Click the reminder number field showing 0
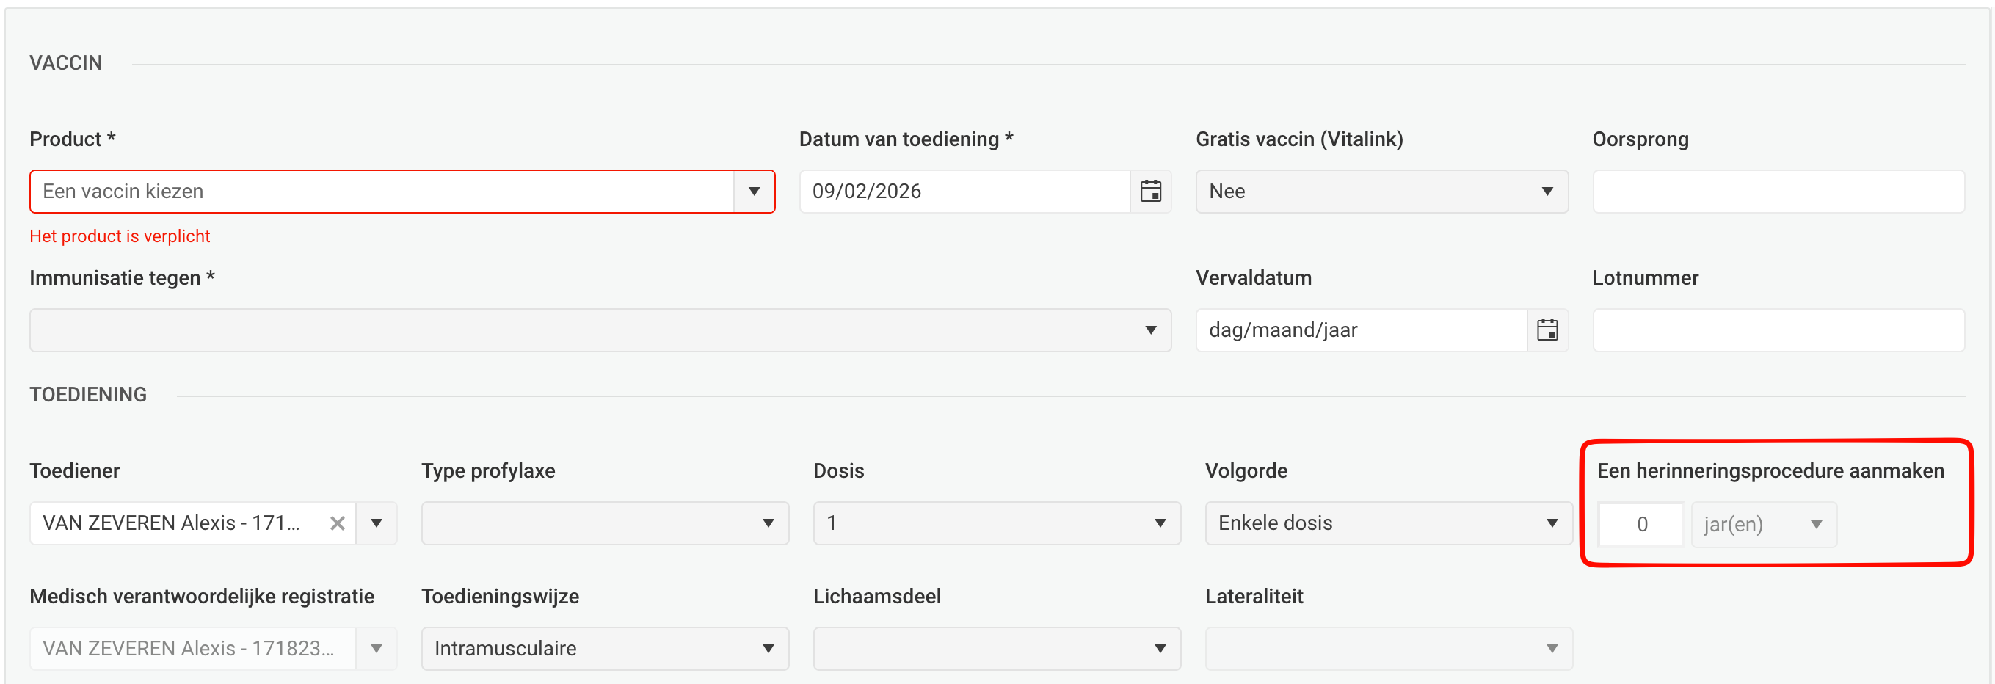Image resolution: width=1995 pixels, height=684 pixels. point(1640,525)
